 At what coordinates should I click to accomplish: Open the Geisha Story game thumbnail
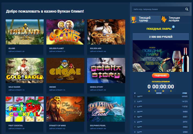point(106,70)
